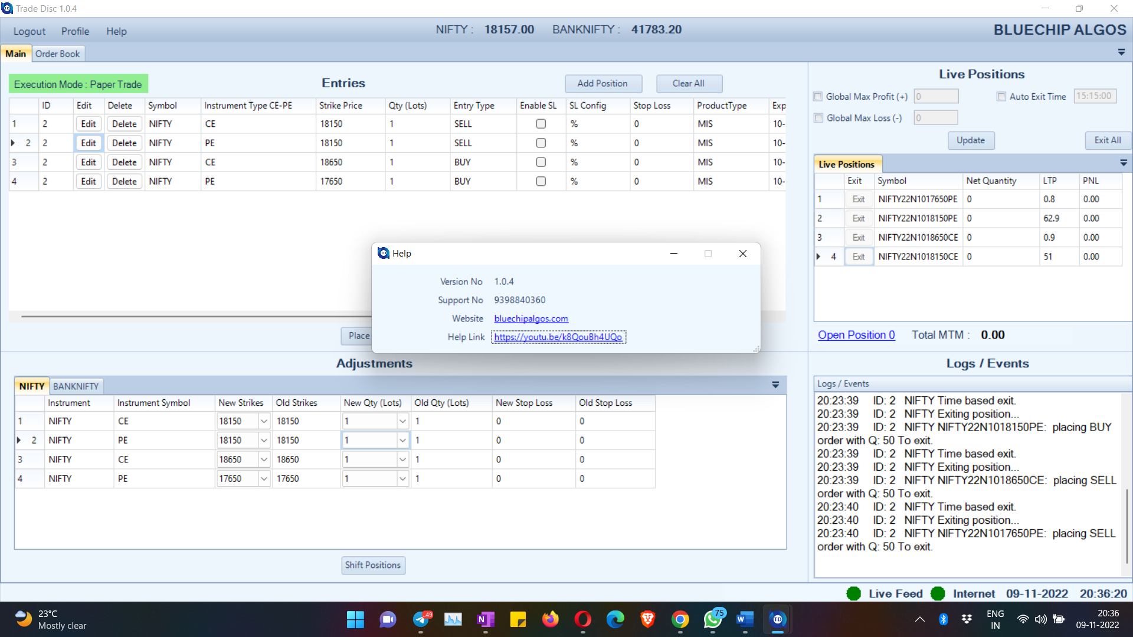This screenshot has height=637, width=1133.
Task: Open bluechipalgos.com website link
Action: [x=531, y=318]
